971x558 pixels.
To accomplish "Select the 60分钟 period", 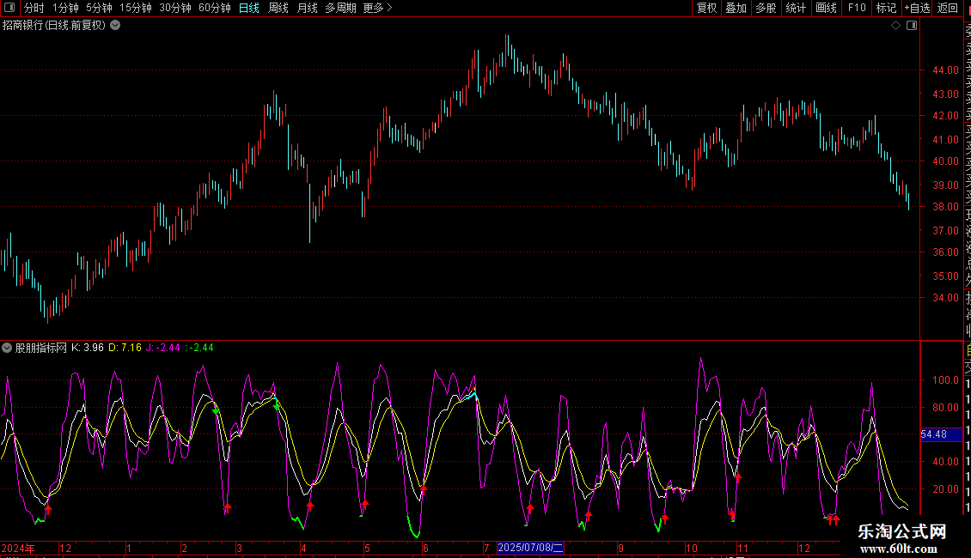I will tap(214, 8).
